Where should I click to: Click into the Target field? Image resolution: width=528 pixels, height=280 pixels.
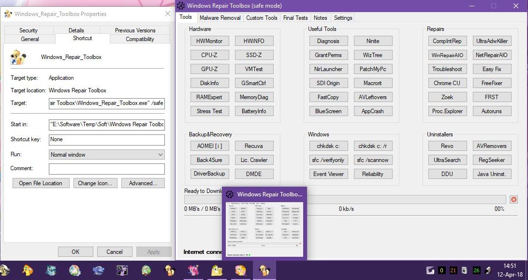107,103
